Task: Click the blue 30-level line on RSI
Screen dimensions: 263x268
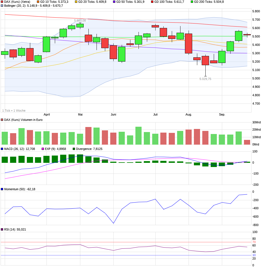Action: tap(126, 255)
